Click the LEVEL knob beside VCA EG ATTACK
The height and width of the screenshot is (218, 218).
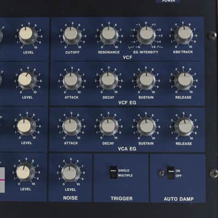coord(26,126)
